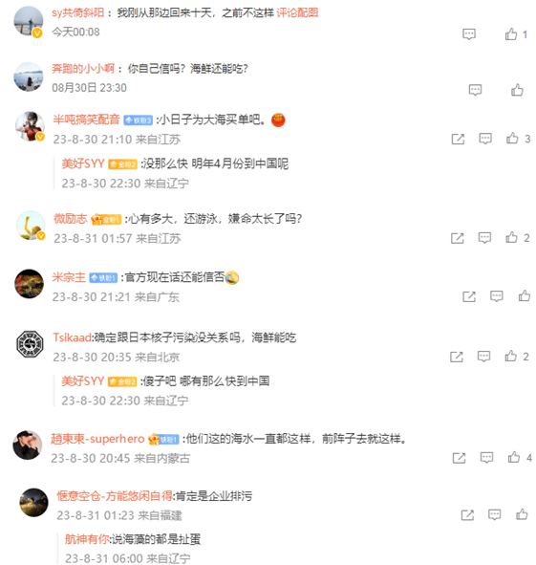The width and height of the screenshot is (536, 565).
Task: Like 趙東東-superhero's comment with 4 likes
Action: click(x=514, y=457)
